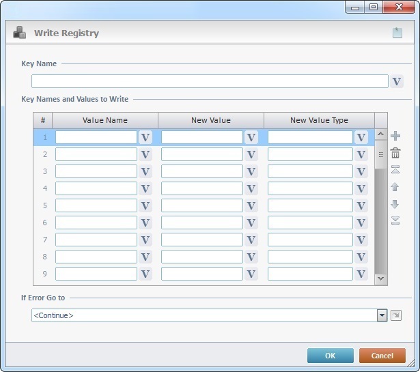
Task: Click the table scrollbar down arrow
Action: tap(380, 278)
